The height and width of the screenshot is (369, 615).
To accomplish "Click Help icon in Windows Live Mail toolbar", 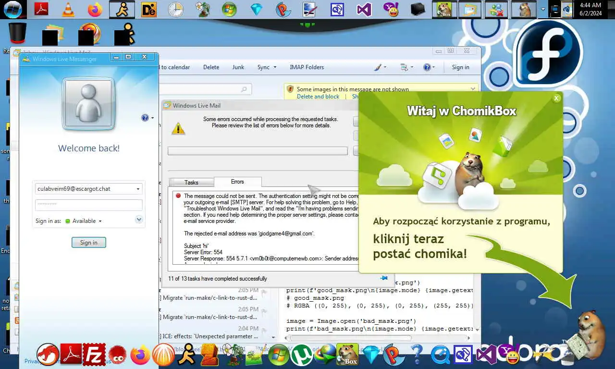I will (427, 67).
